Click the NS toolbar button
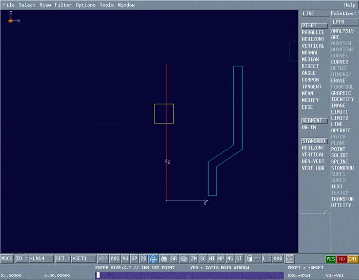This screenshot has width=359, height=280. pyautogui.click(x=230, y=258)
